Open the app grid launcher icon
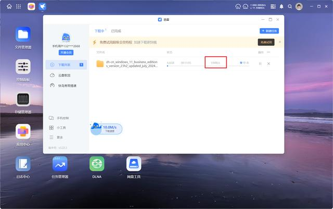Viewport: 333px width, 209px height. click(x=19, y=7)
